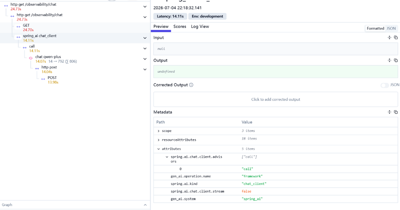Click the span icon beside GET
Viewport: 400px width, 210px height.
coord(18,26)
